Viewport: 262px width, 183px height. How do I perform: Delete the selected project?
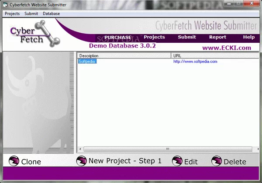tap(235, 162)
